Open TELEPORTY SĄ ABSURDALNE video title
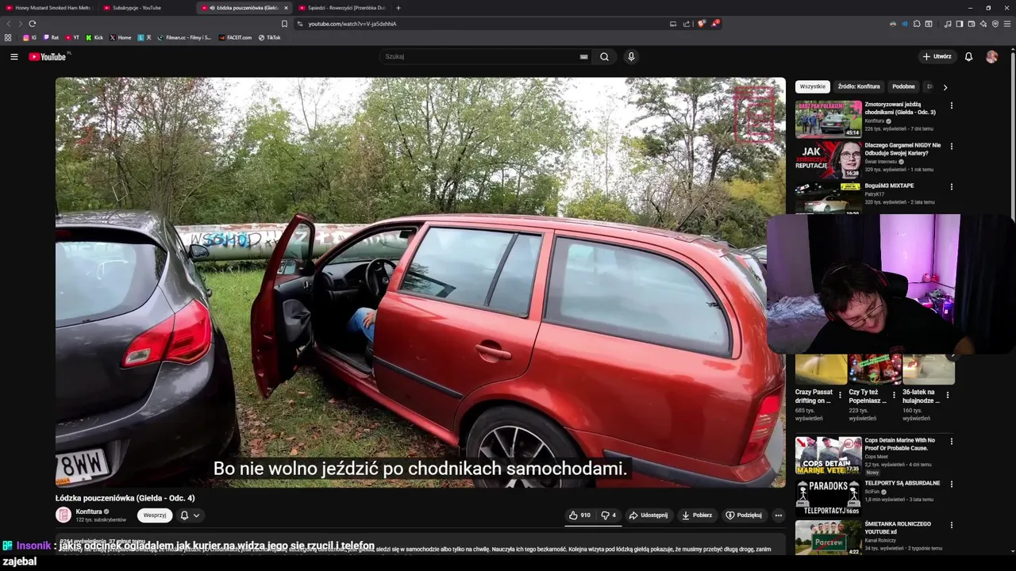 [902, 483]
